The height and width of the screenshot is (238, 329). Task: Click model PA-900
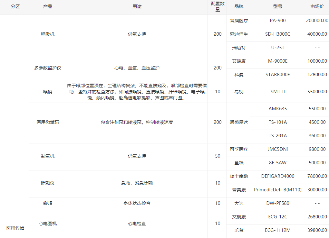pos(277,21)
